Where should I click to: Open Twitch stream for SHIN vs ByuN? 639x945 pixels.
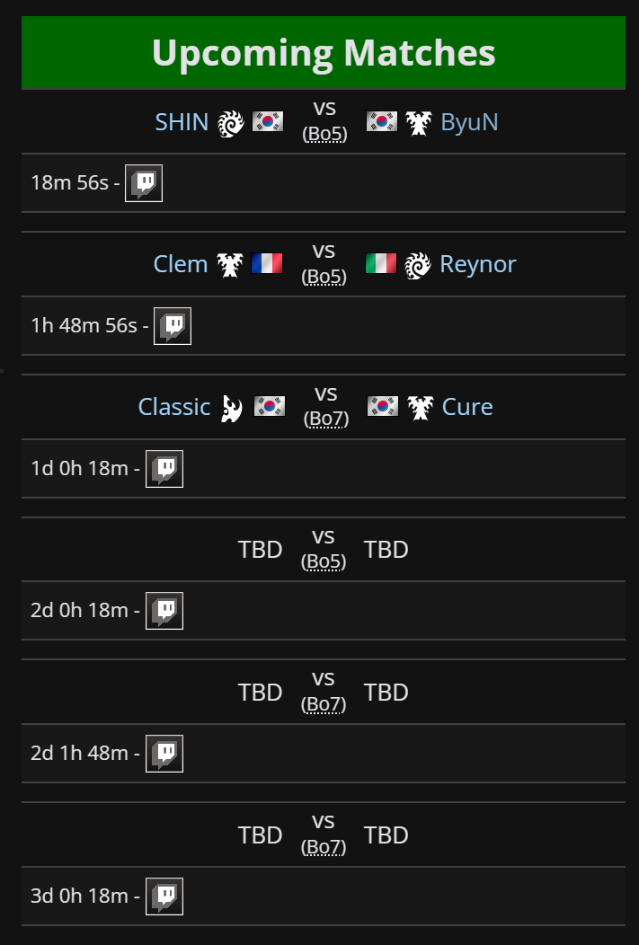pos(144,183)
